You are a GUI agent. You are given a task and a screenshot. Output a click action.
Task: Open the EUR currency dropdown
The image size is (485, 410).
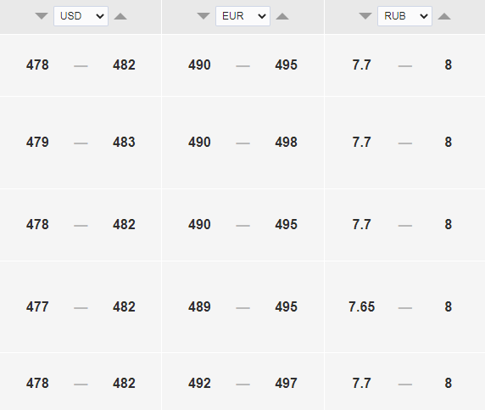pos(242,16)
